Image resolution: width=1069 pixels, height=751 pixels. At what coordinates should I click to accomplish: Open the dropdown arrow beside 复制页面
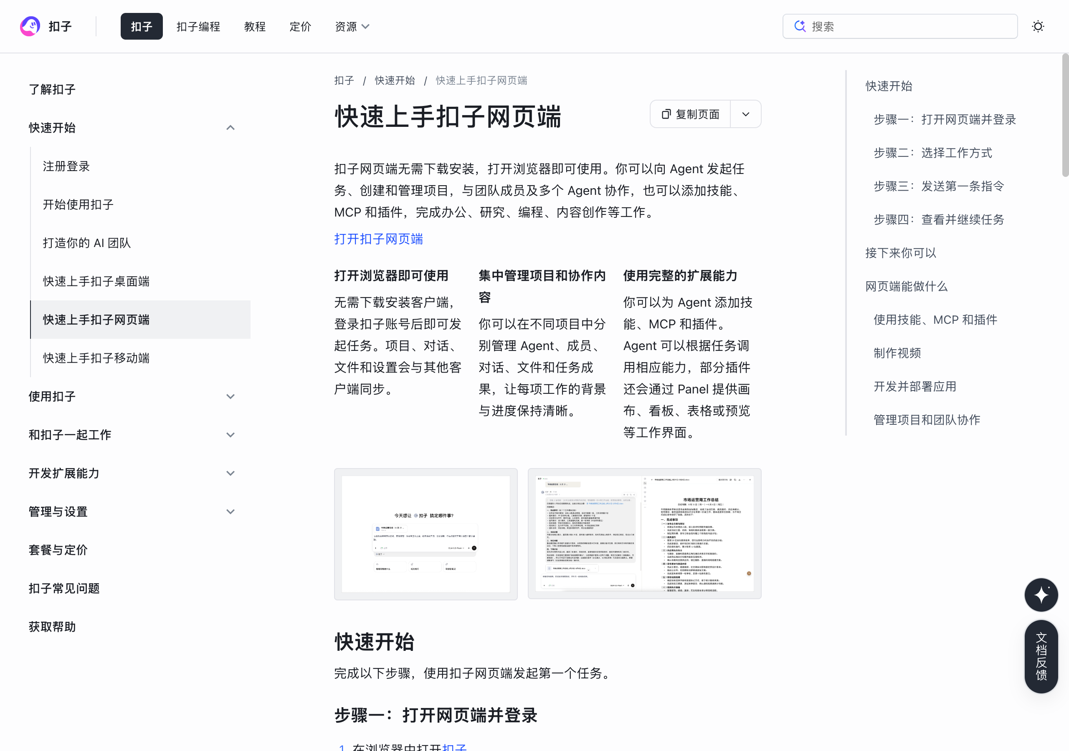[x=745, y=114]
